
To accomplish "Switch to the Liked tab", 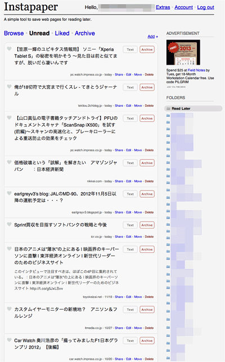I will point(62,33).
